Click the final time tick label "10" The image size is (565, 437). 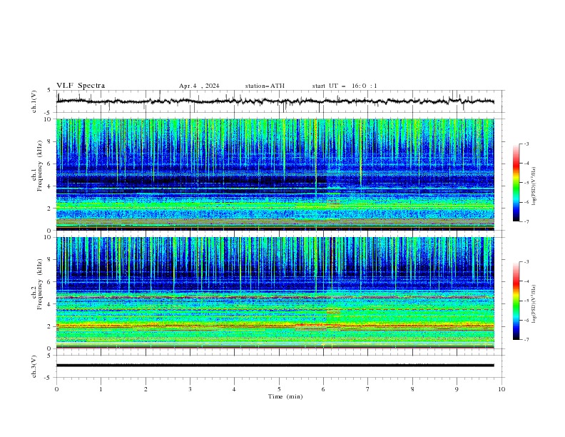pyautogui.click(x=502, y=389)
